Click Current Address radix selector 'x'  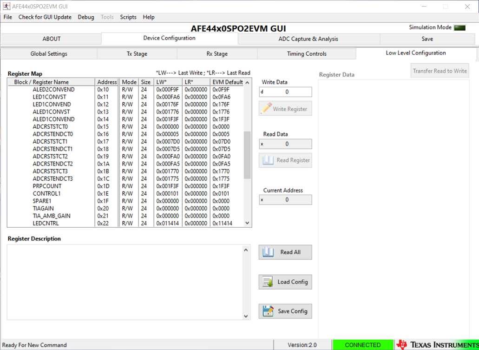262,199
